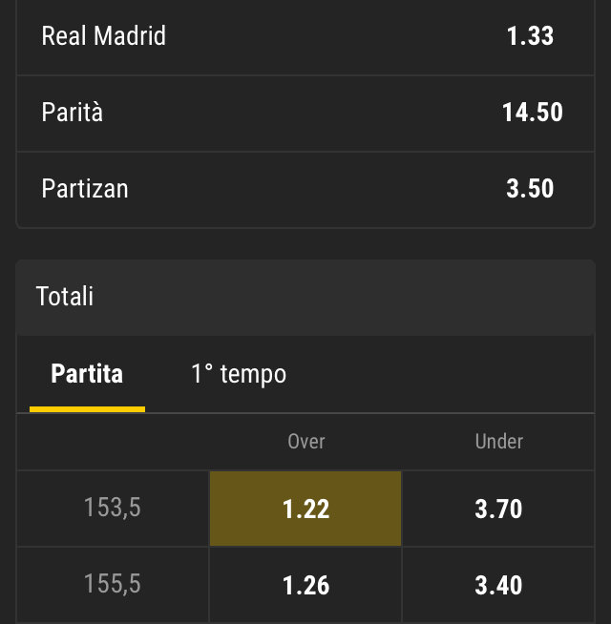
Task: Select Real Madrid odds 1.33
Action: (530, 36)
